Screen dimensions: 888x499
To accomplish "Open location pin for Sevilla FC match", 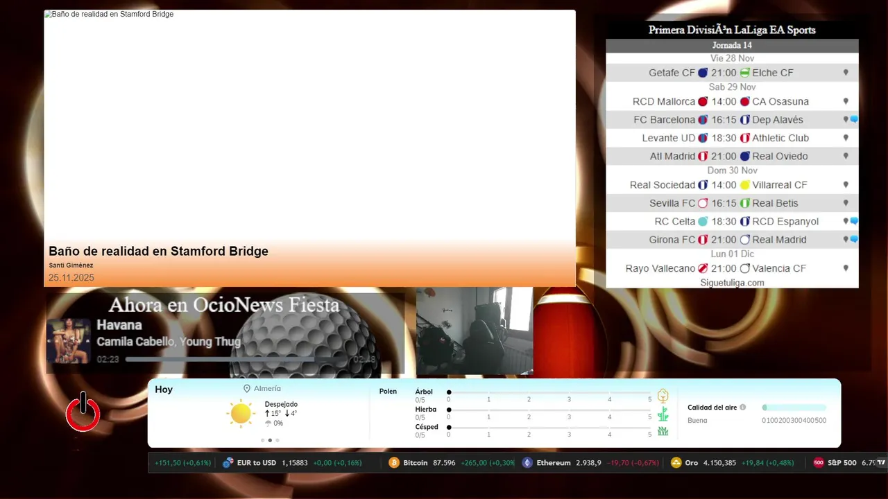I will click(846, 203).
